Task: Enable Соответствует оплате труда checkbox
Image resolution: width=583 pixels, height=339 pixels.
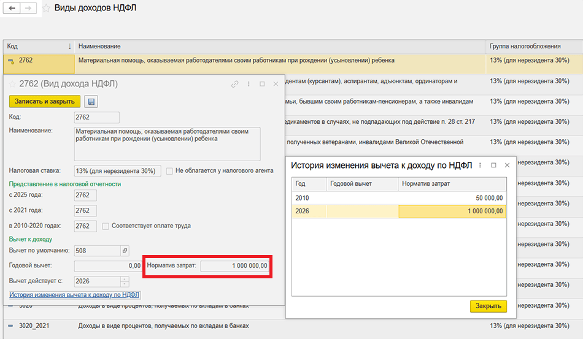Action: tap(106, 226)
